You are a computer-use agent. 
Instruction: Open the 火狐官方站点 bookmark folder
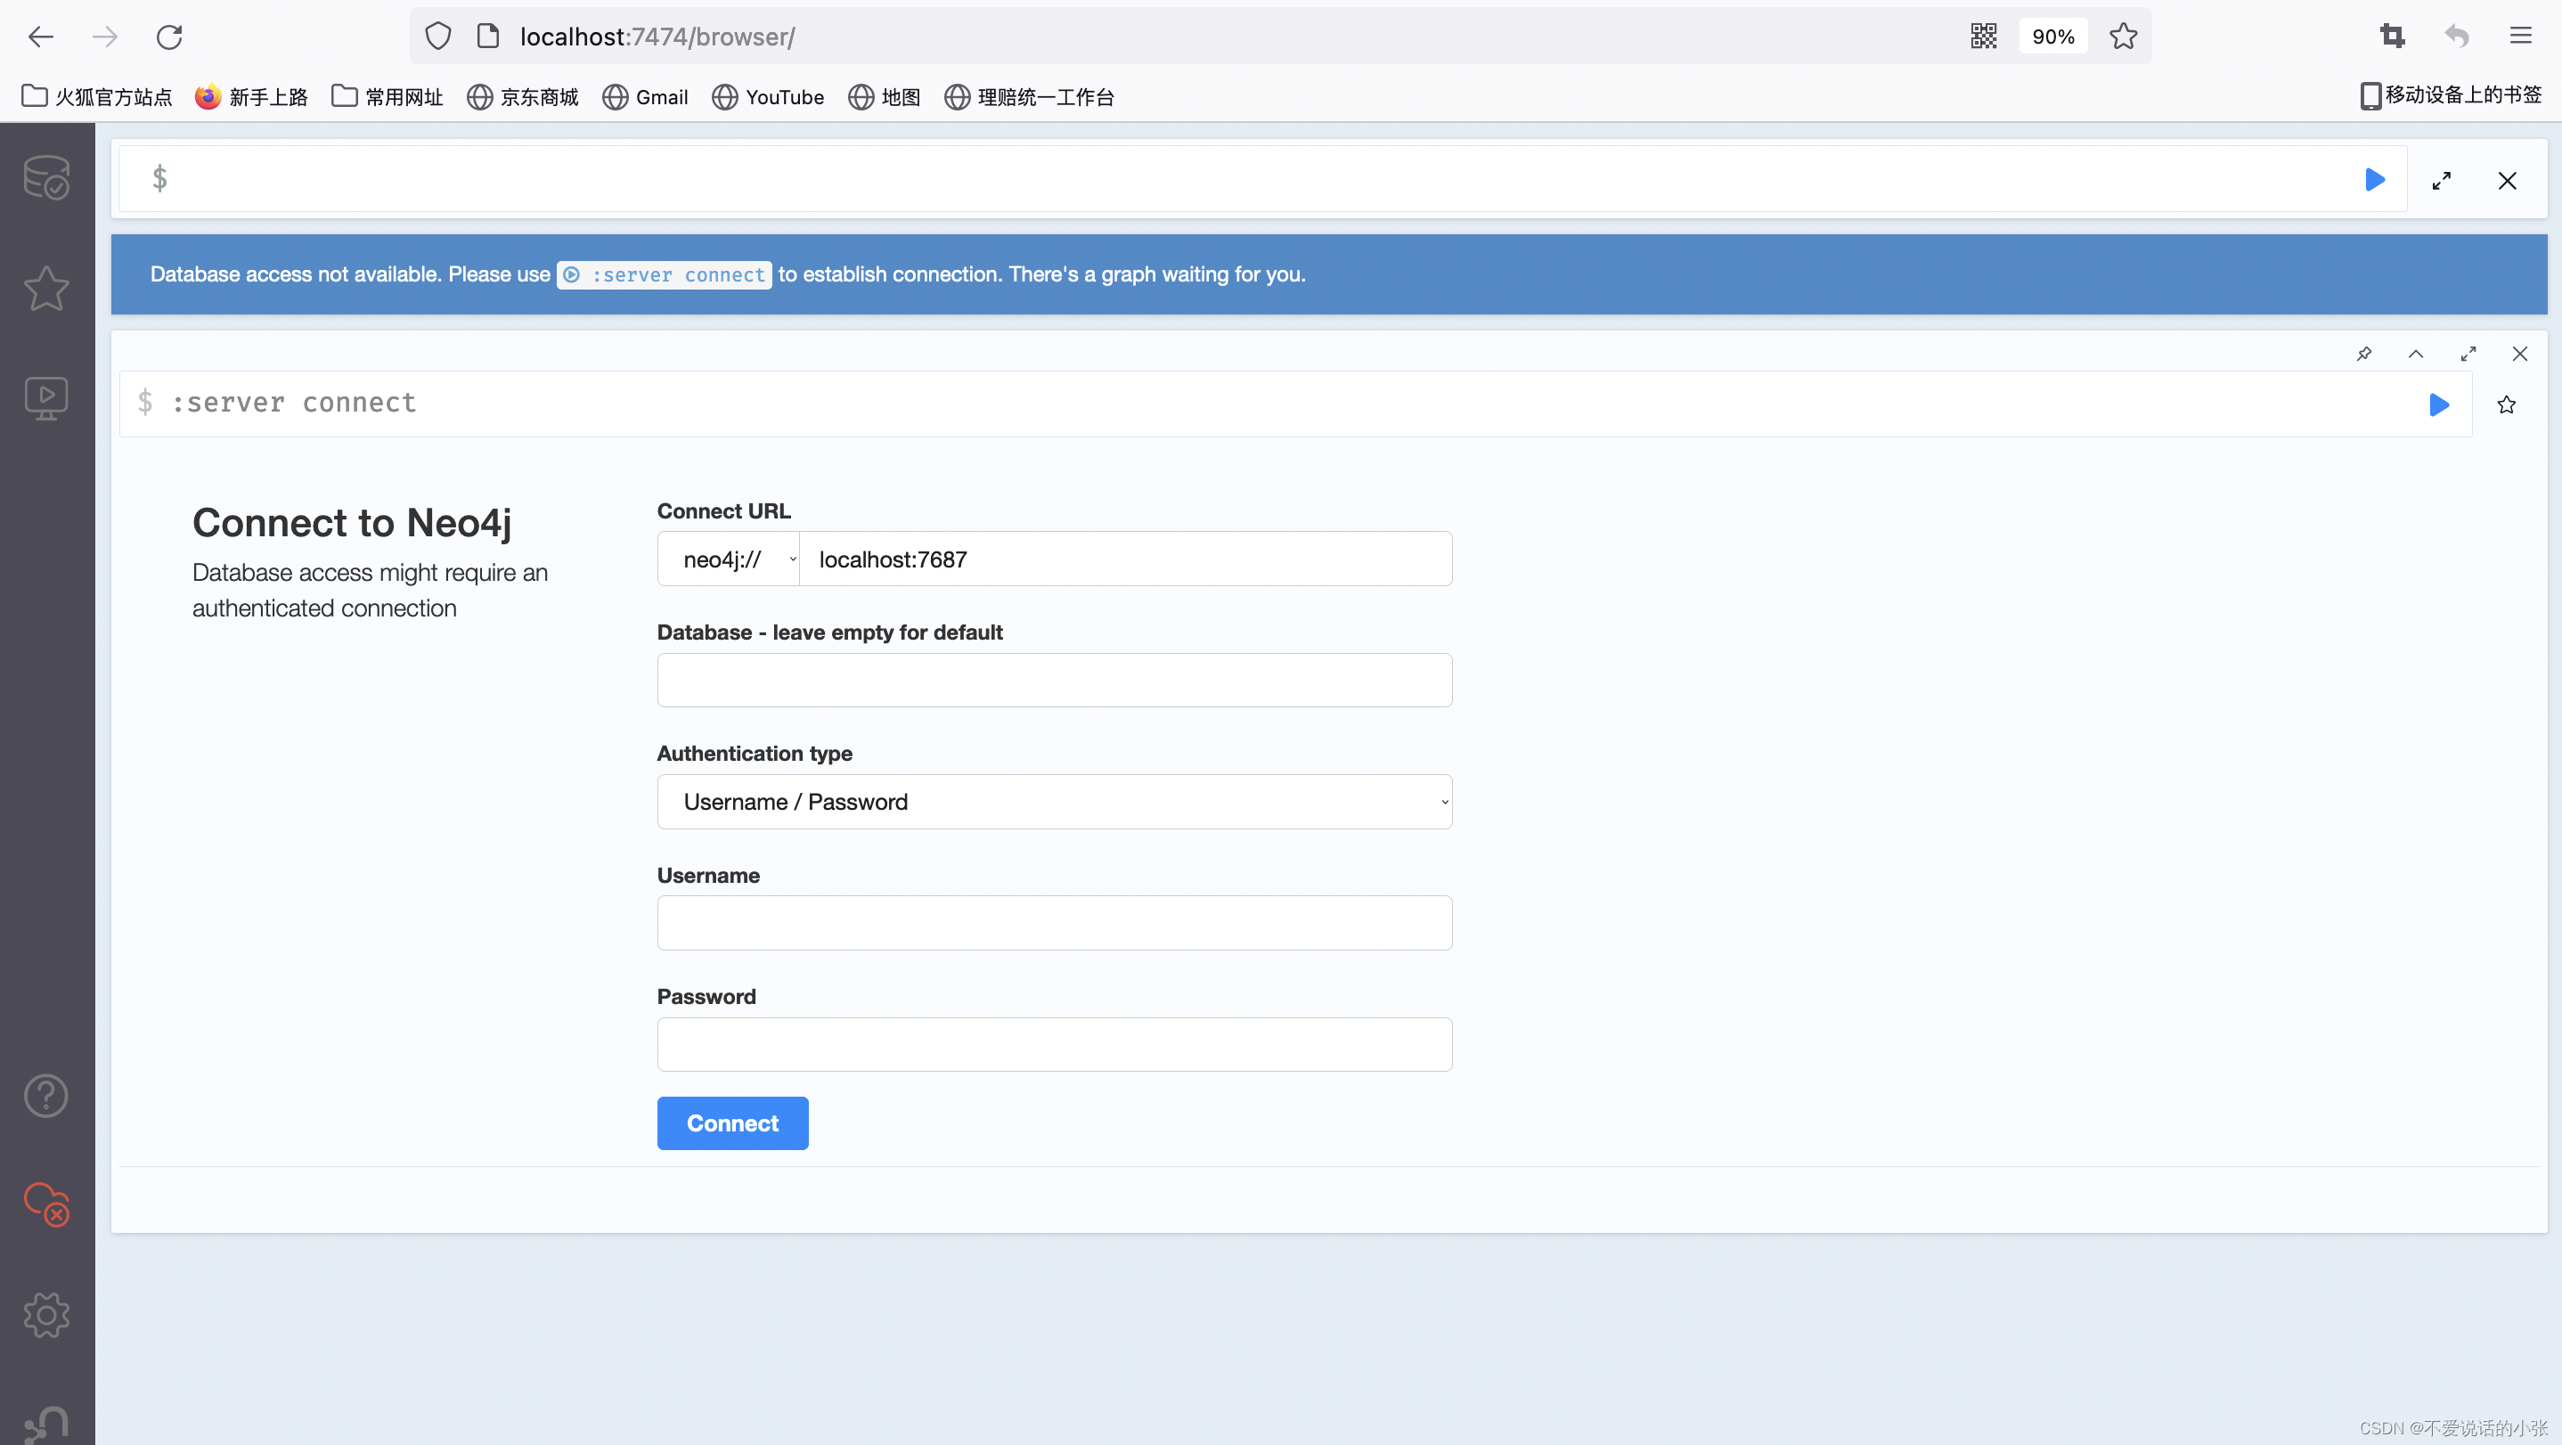coord(96,96)
